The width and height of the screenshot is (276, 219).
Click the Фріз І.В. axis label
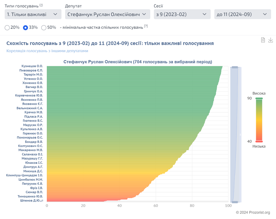point(36,188)
